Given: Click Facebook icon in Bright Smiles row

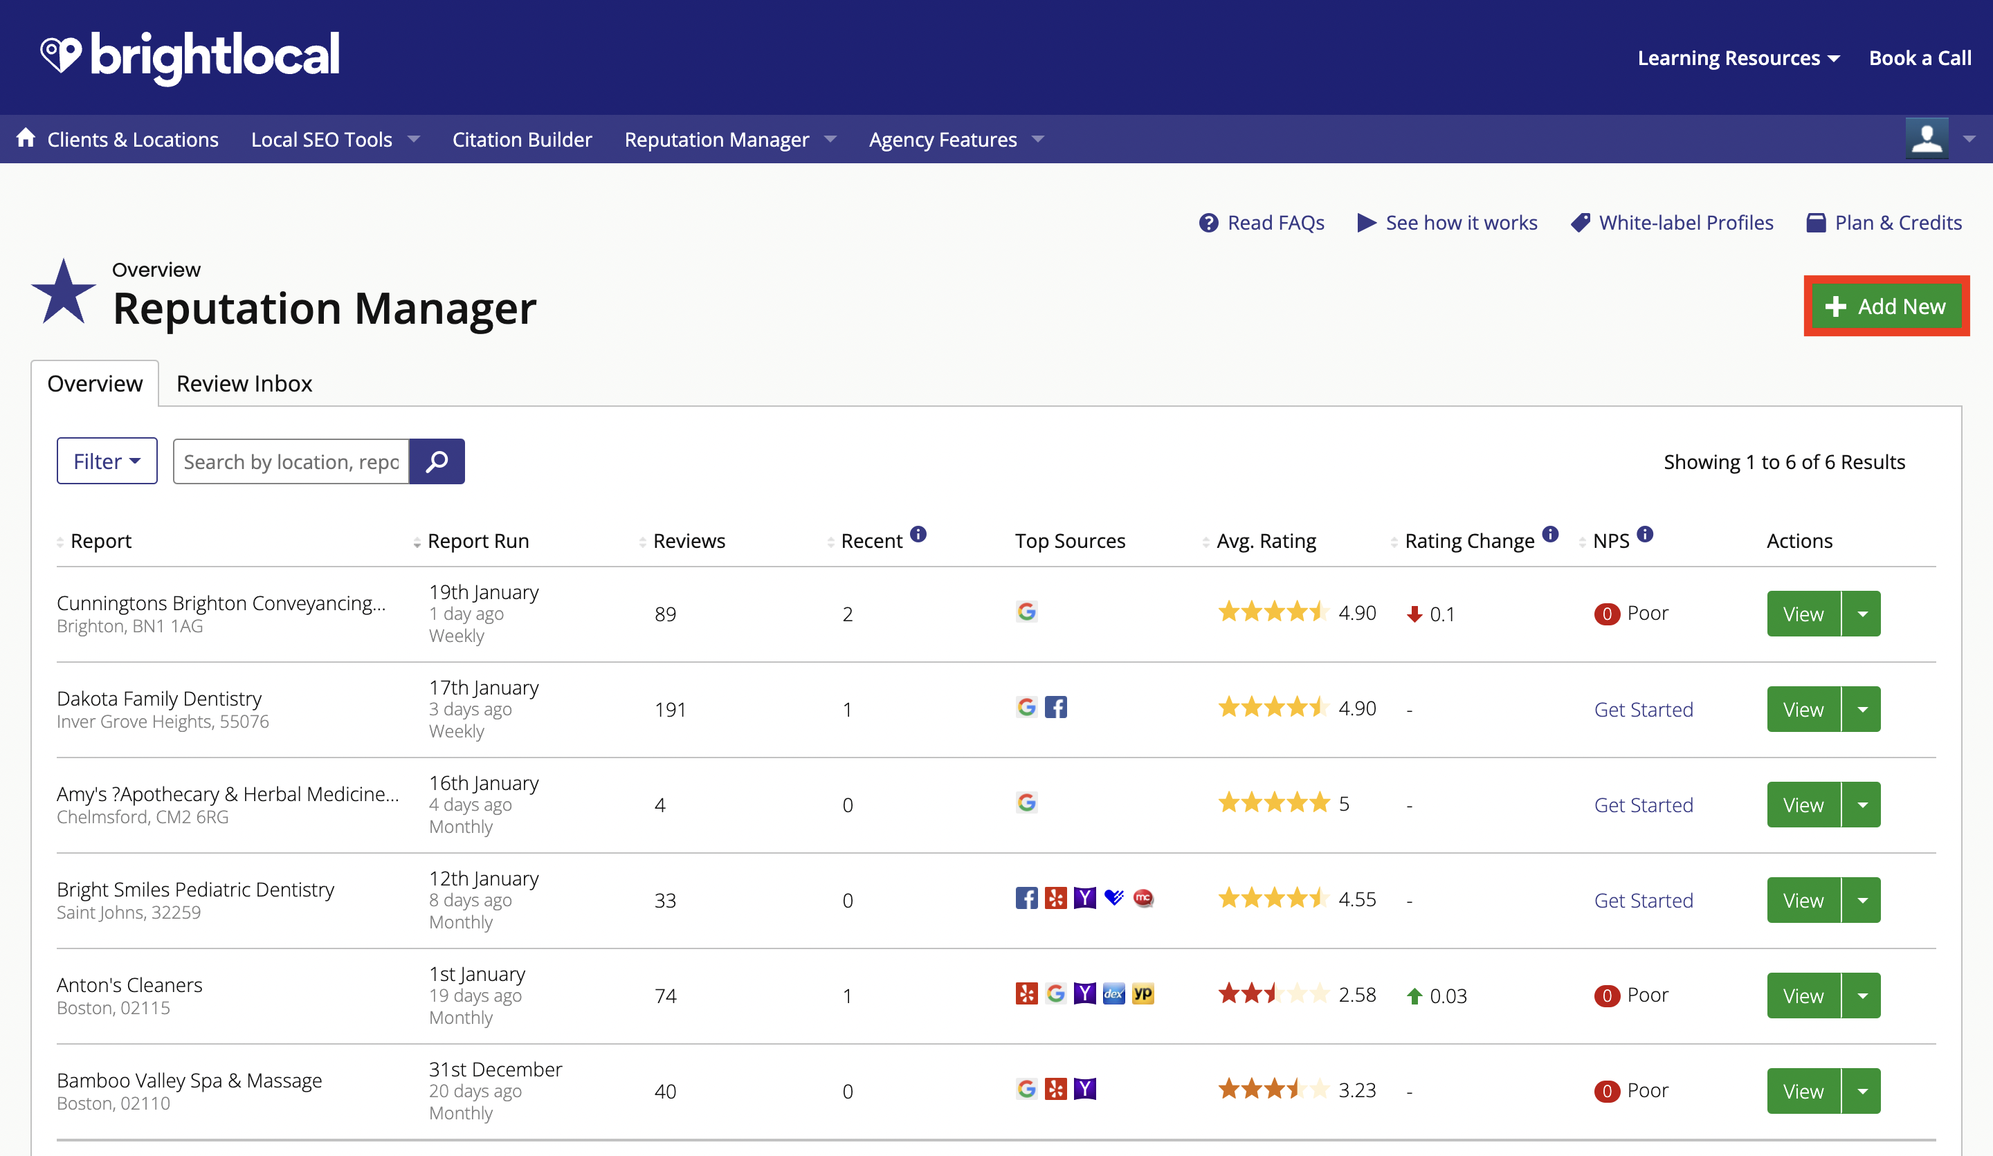Looking at the screenshot, I should click(1026, 898).
